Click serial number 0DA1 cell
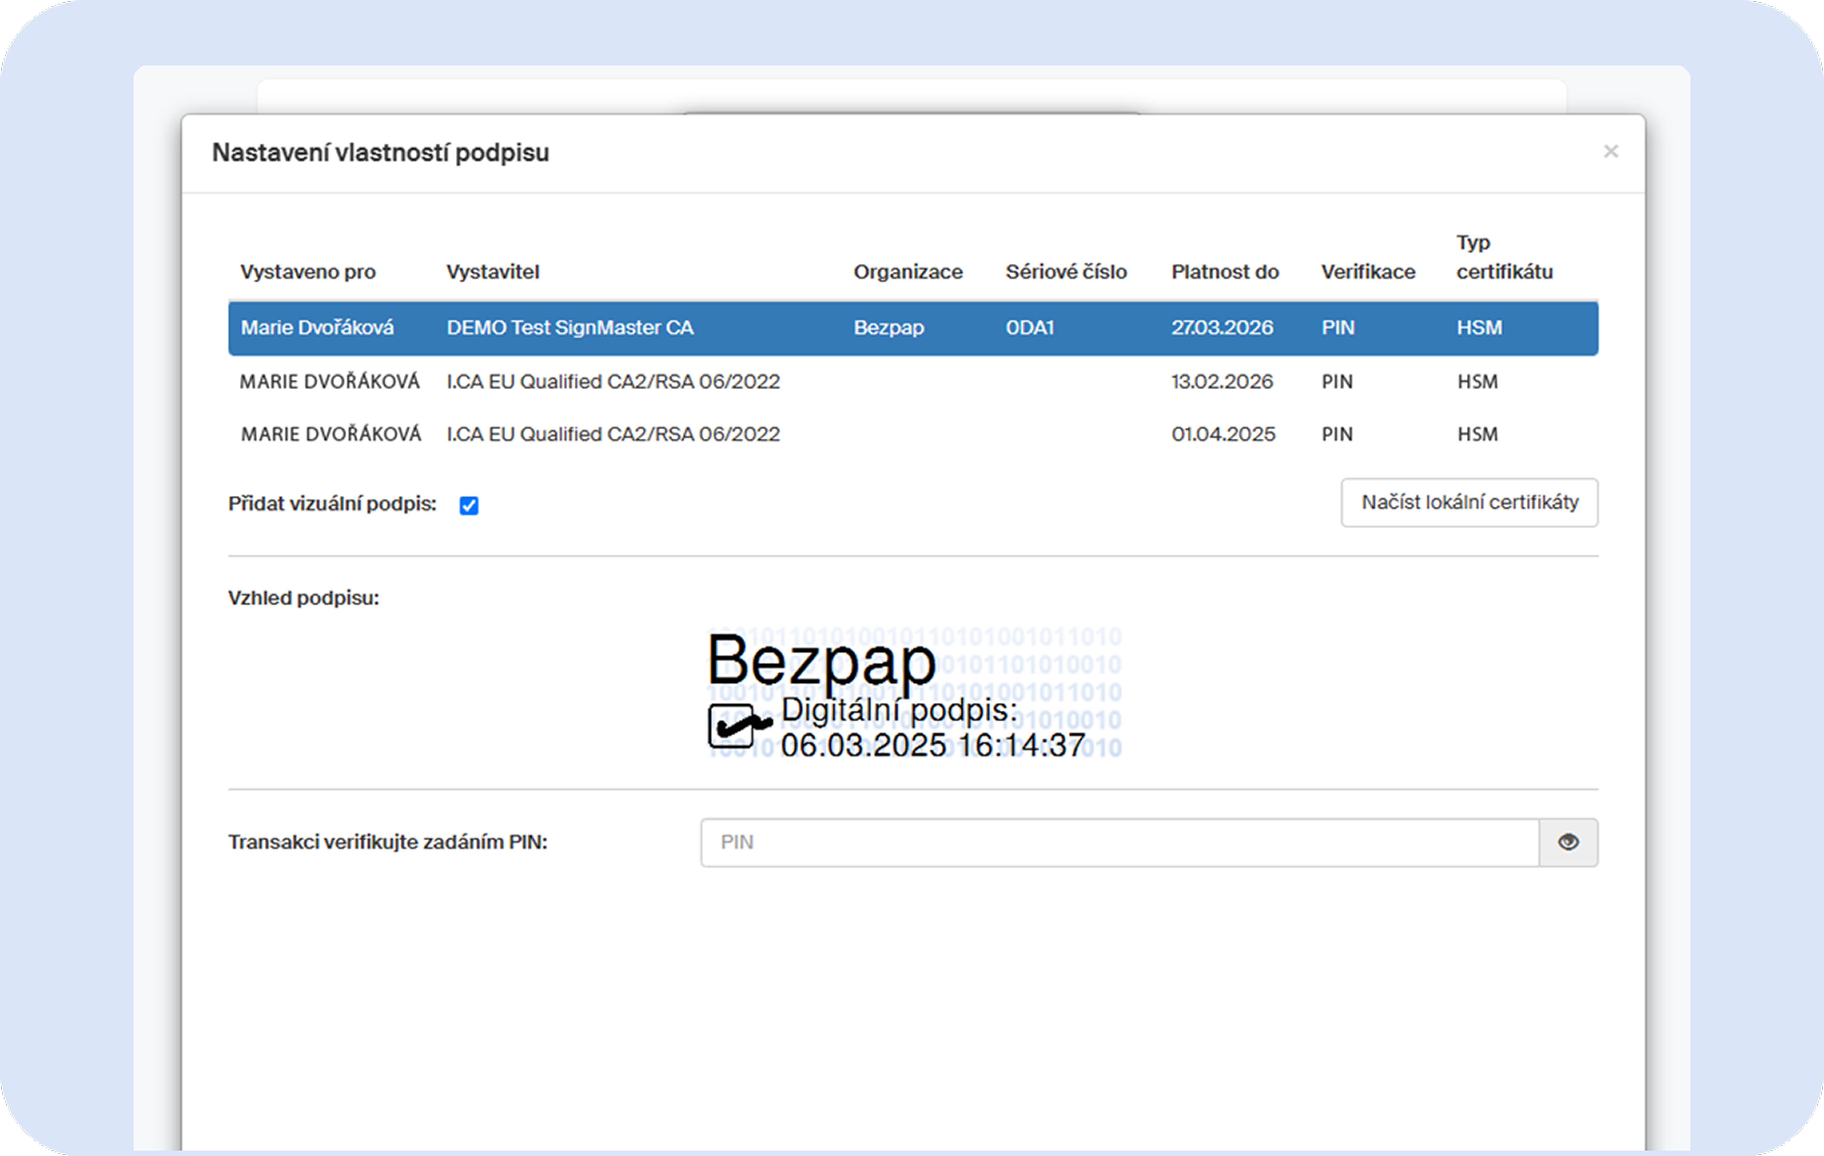This screenshot has width=1824, height=1156. (1030, 328)
